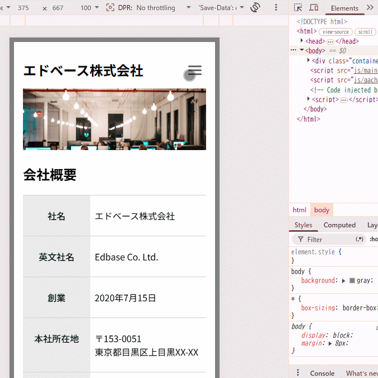This screenshot has height=378, width=378.
Task: Click the script element ellipsis badge
Action: point(344,100)
